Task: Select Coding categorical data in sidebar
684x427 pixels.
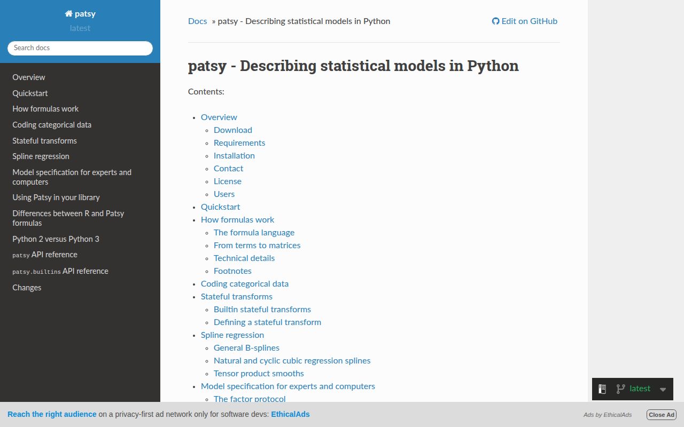Action: pyautogui.click(x=80, y=125)
